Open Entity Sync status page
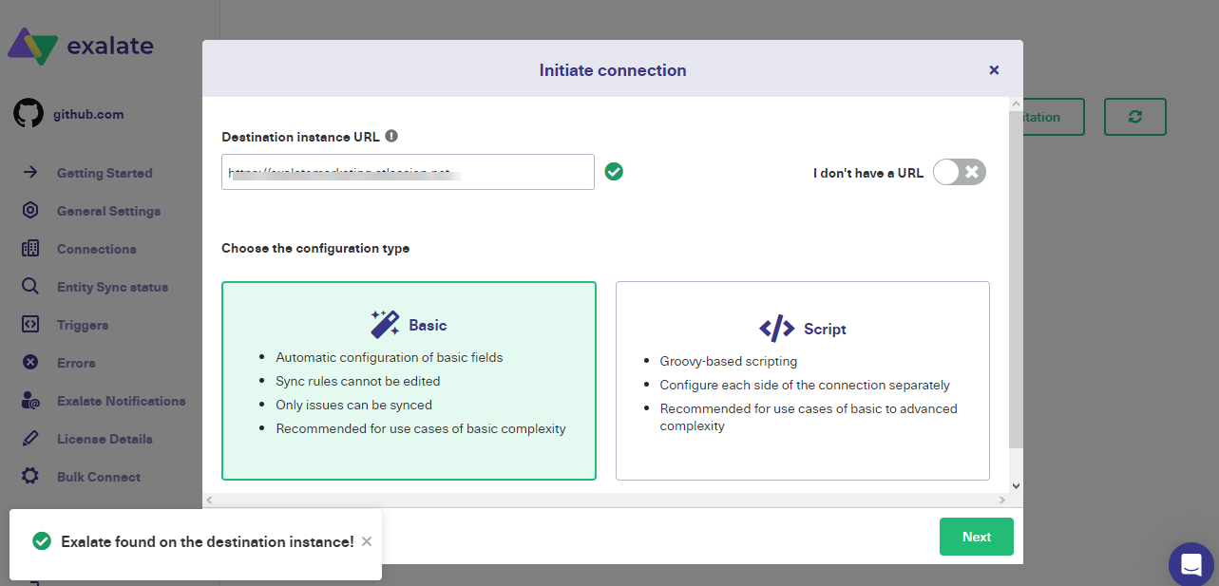The height and width of the screenshot is (586, 1219). coord(112,287)
